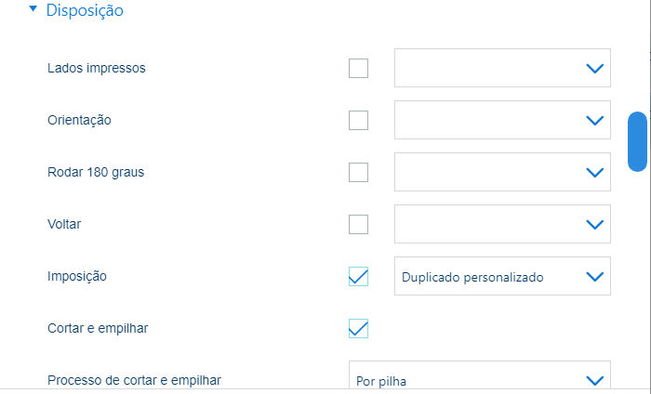Click the Imposição label text
Screen dimensions: 651x394
tap(77, 276)
